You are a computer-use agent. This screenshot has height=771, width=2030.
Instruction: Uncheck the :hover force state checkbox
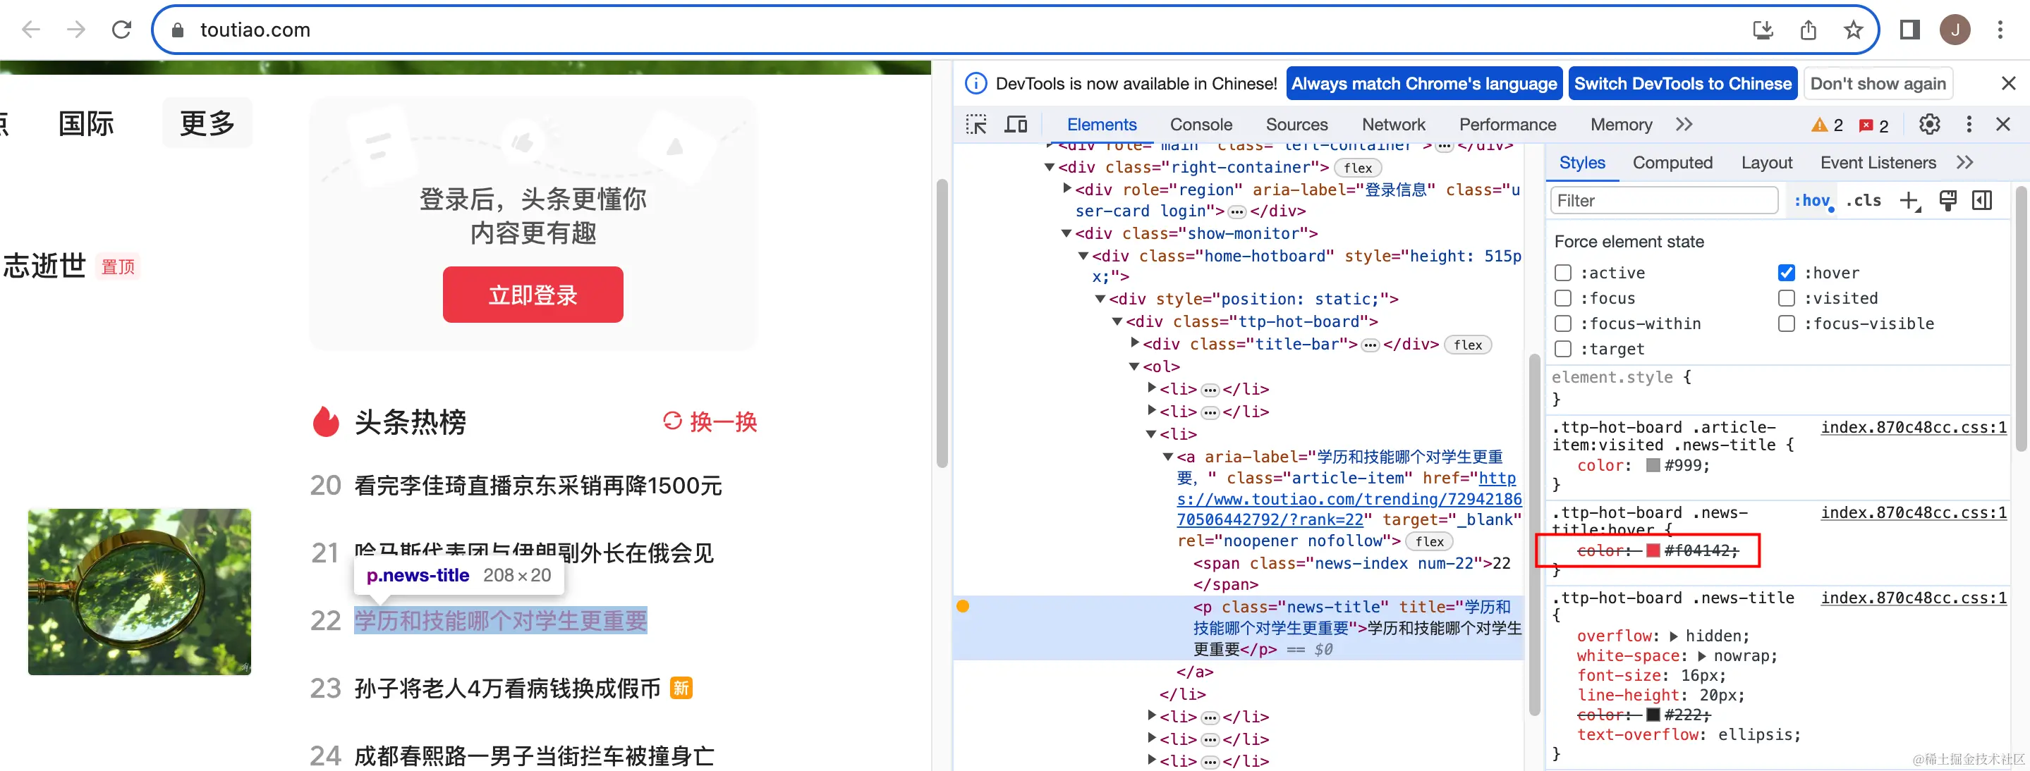point(1787,273)
